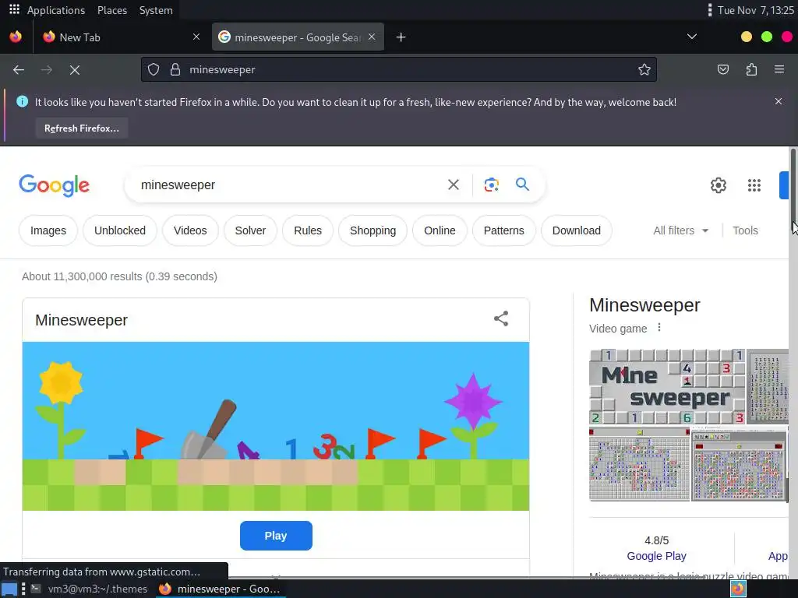Viewport: 798px width, 598px height.
Task: Open the Applications menu
Action: (x=56, y=10)
